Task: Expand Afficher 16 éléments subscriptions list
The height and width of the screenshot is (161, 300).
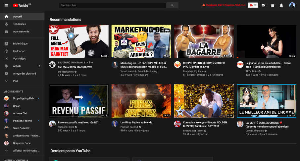Action: click(22, 150)
